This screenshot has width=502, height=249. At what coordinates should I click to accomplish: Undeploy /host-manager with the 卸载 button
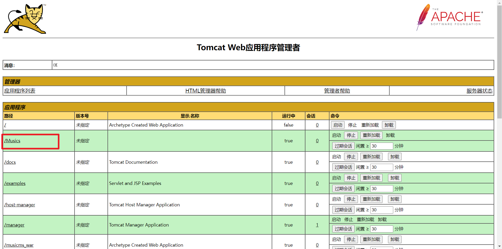pos(395,199)
